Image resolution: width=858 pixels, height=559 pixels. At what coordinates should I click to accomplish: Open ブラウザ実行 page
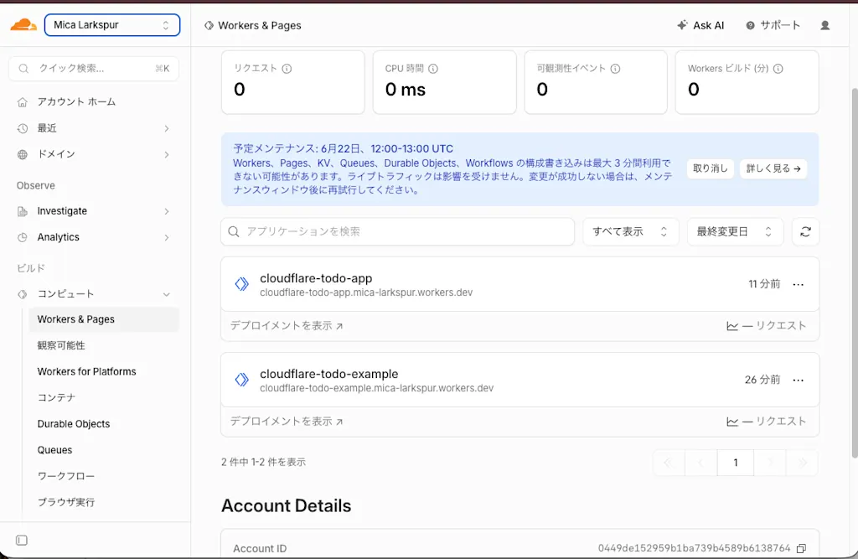(65, 502)
